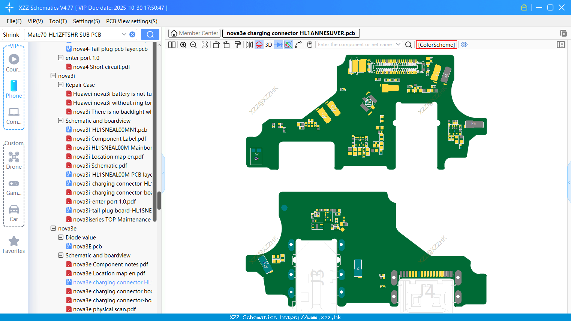Open the ColorScheme settings
The height and width of the screenshot is (321, 571).
coord(436,45)
